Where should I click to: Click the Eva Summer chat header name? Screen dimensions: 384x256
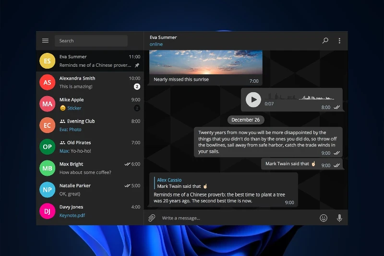(x=163, y=37)
